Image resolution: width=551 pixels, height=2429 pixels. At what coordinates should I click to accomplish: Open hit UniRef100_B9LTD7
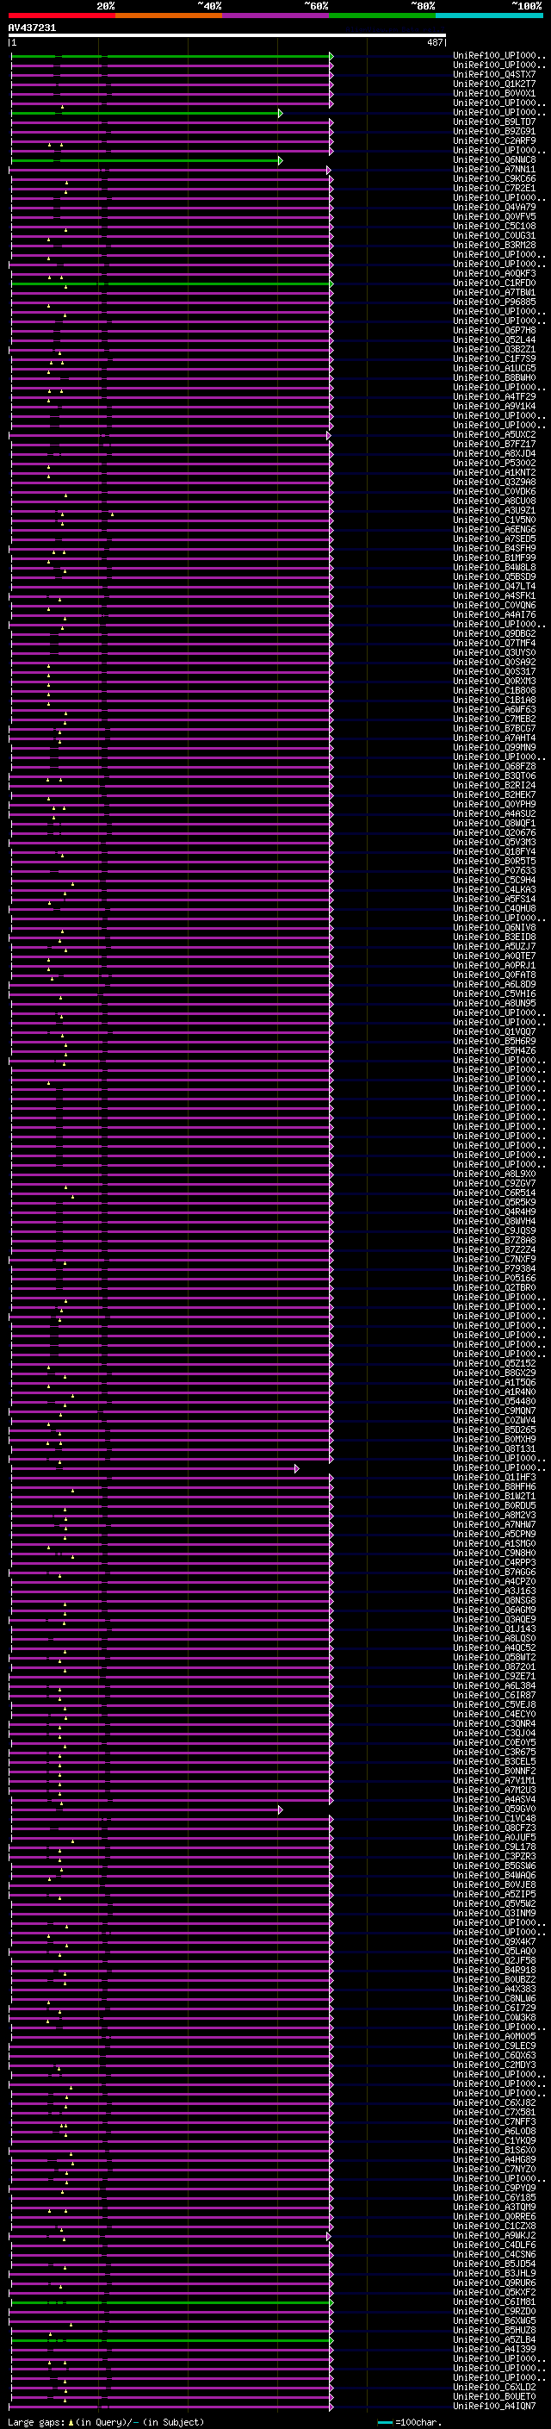(494, 121)
